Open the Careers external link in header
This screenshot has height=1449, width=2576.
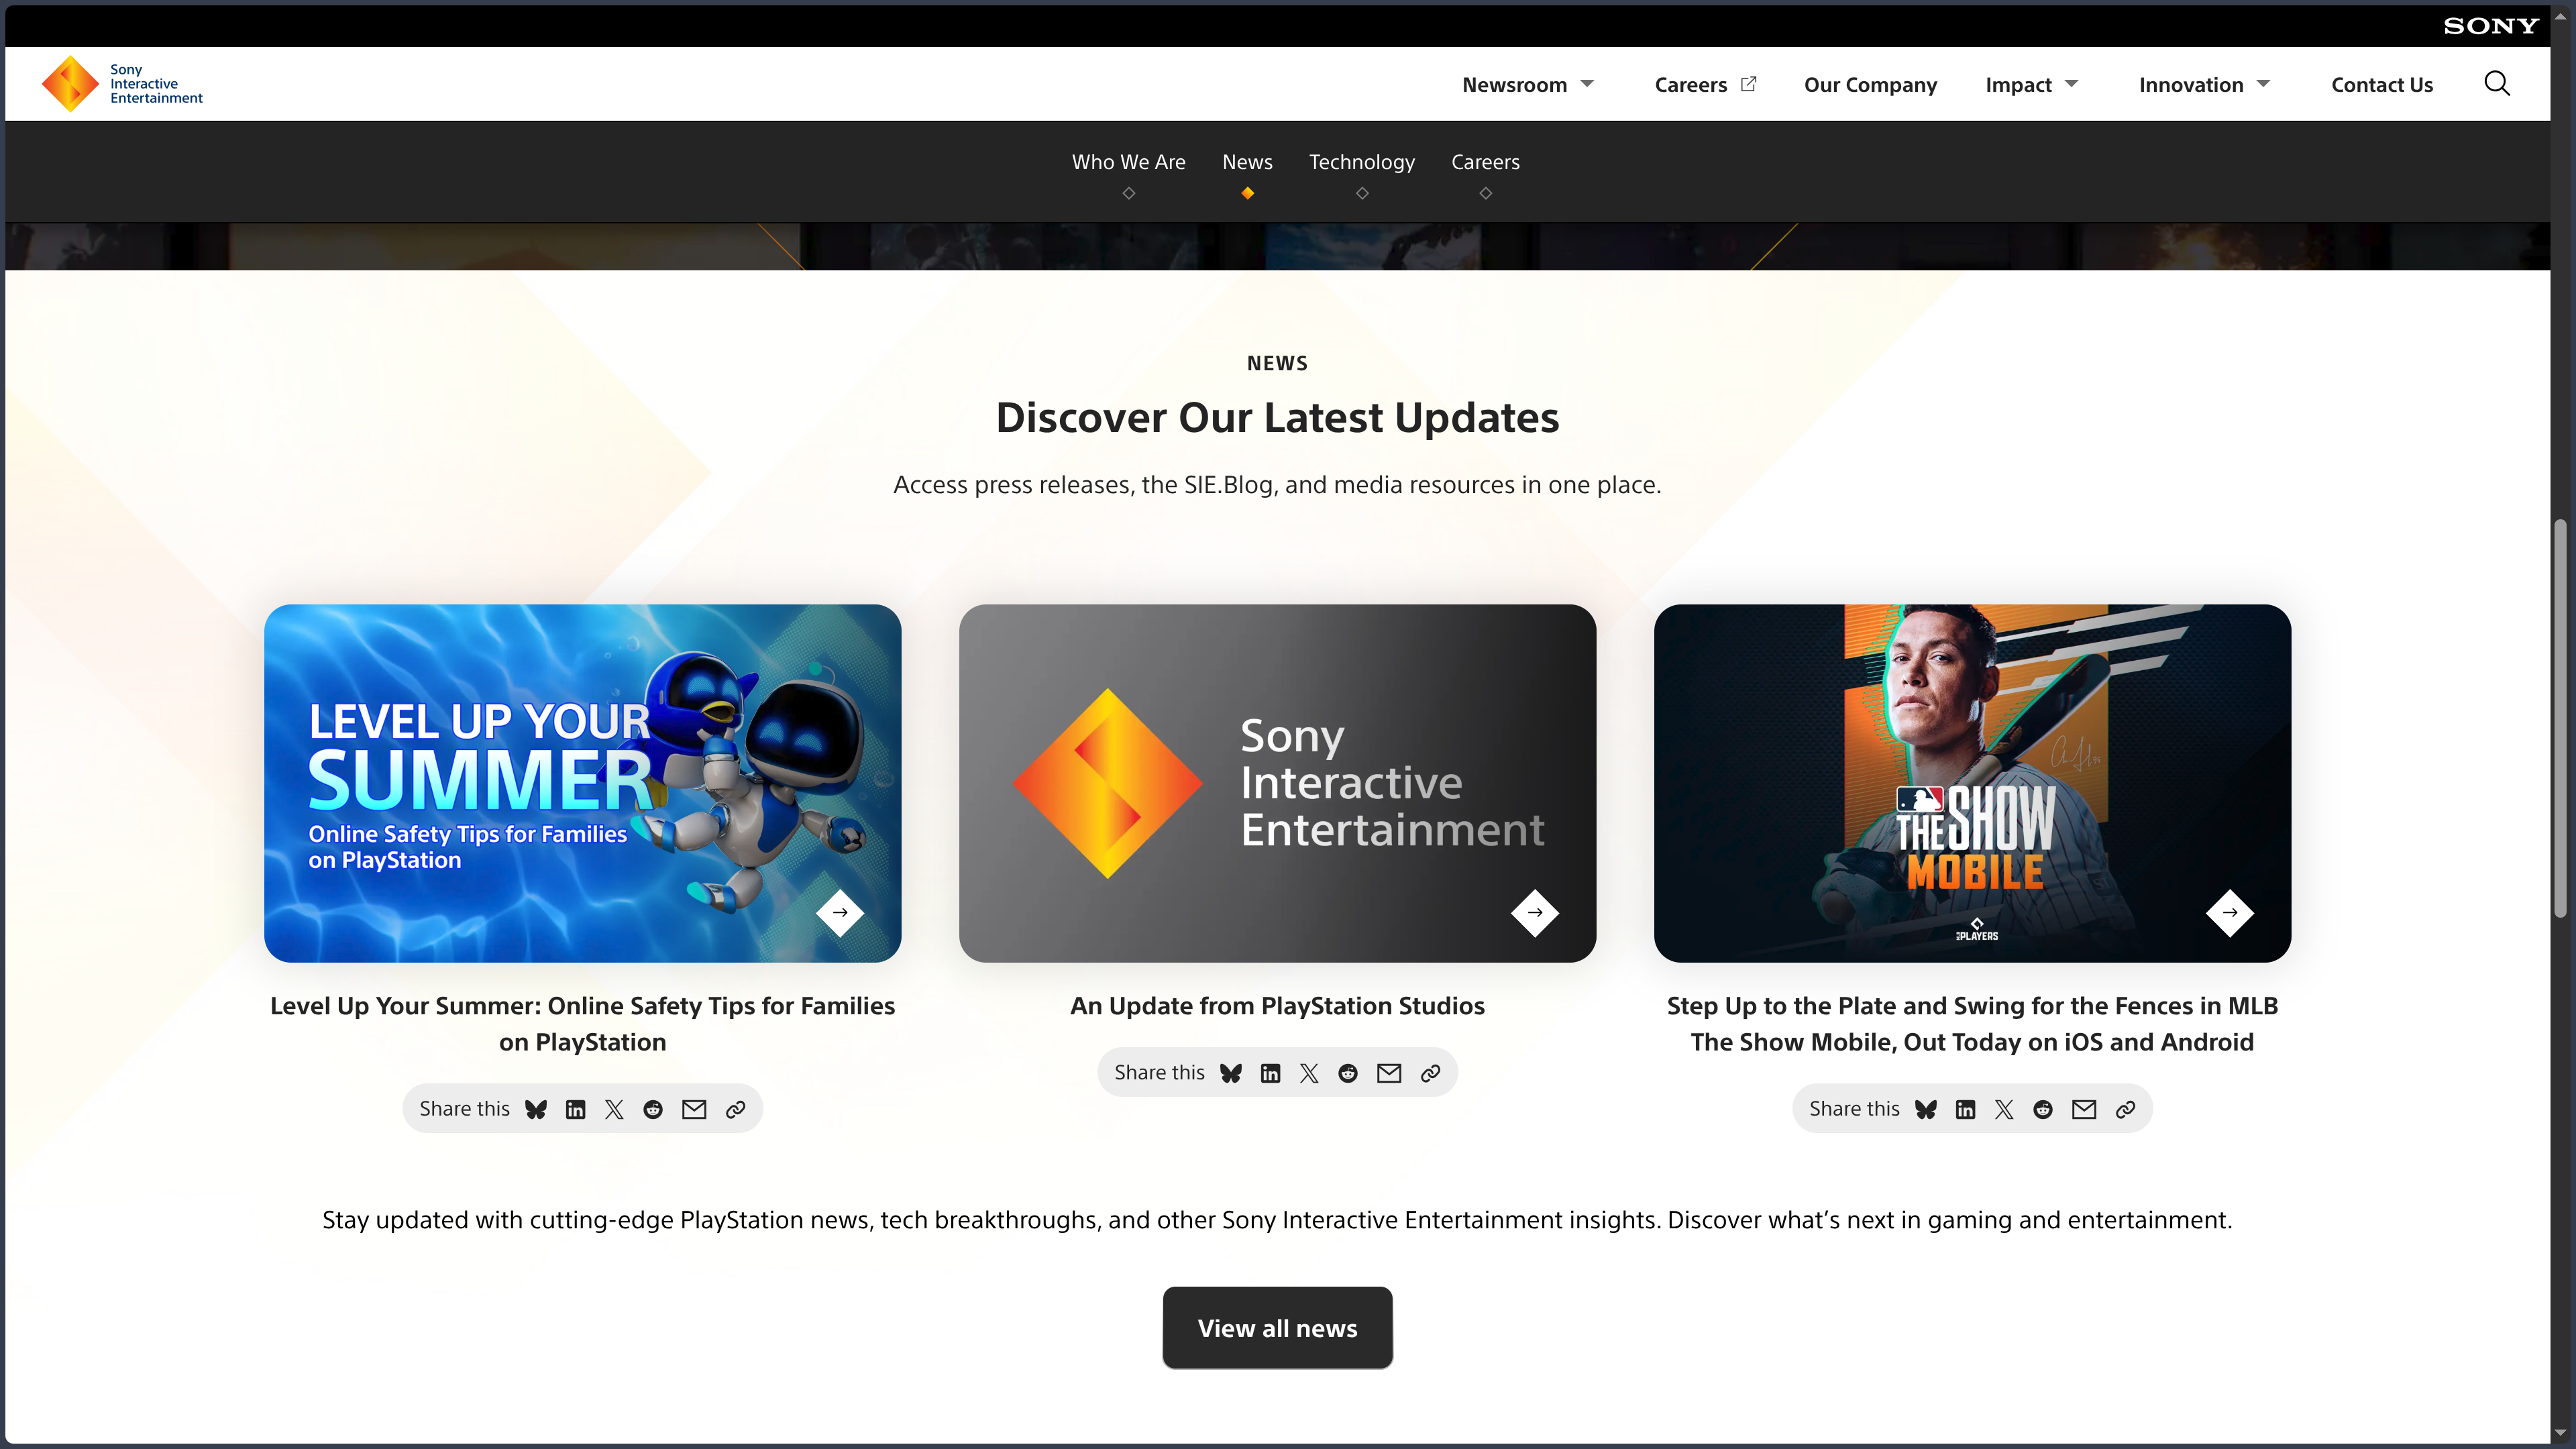(1705, 85)
